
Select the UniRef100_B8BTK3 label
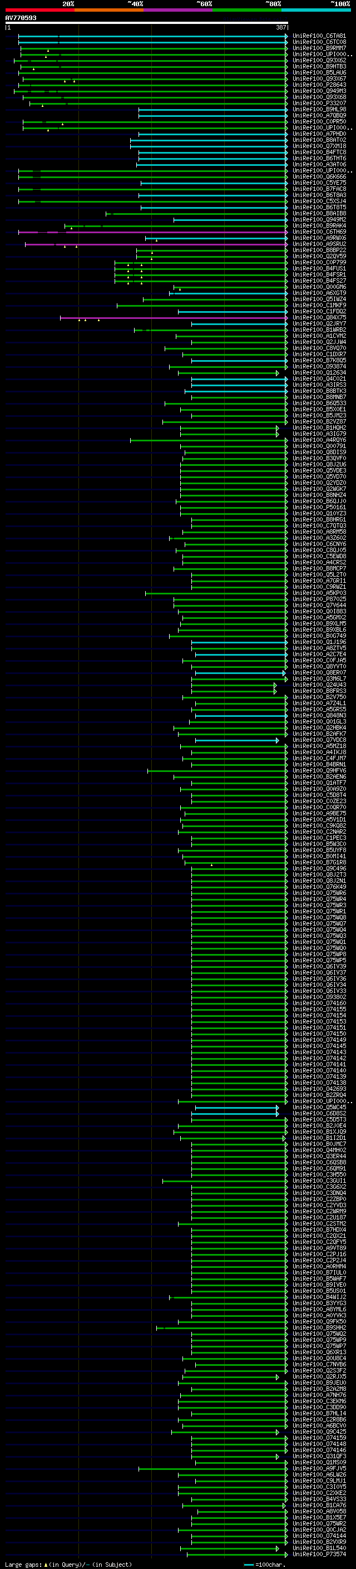pyautogui.click(x=319, y=391)
